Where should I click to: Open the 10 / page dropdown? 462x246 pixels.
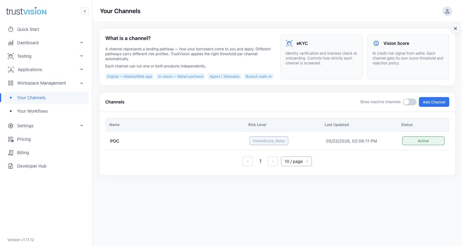[296, 161]
